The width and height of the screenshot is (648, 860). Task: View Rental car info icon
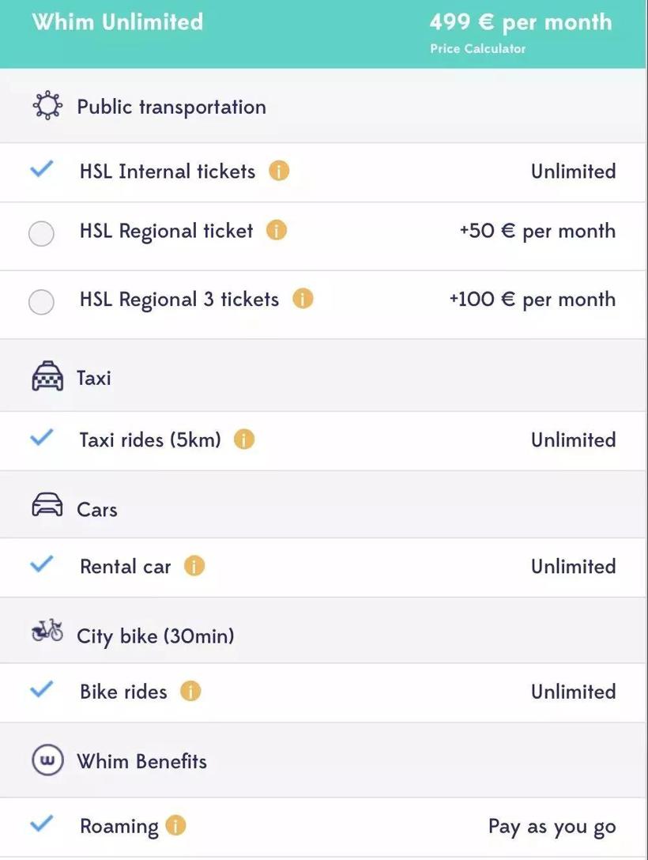click(x=194, y=565)
